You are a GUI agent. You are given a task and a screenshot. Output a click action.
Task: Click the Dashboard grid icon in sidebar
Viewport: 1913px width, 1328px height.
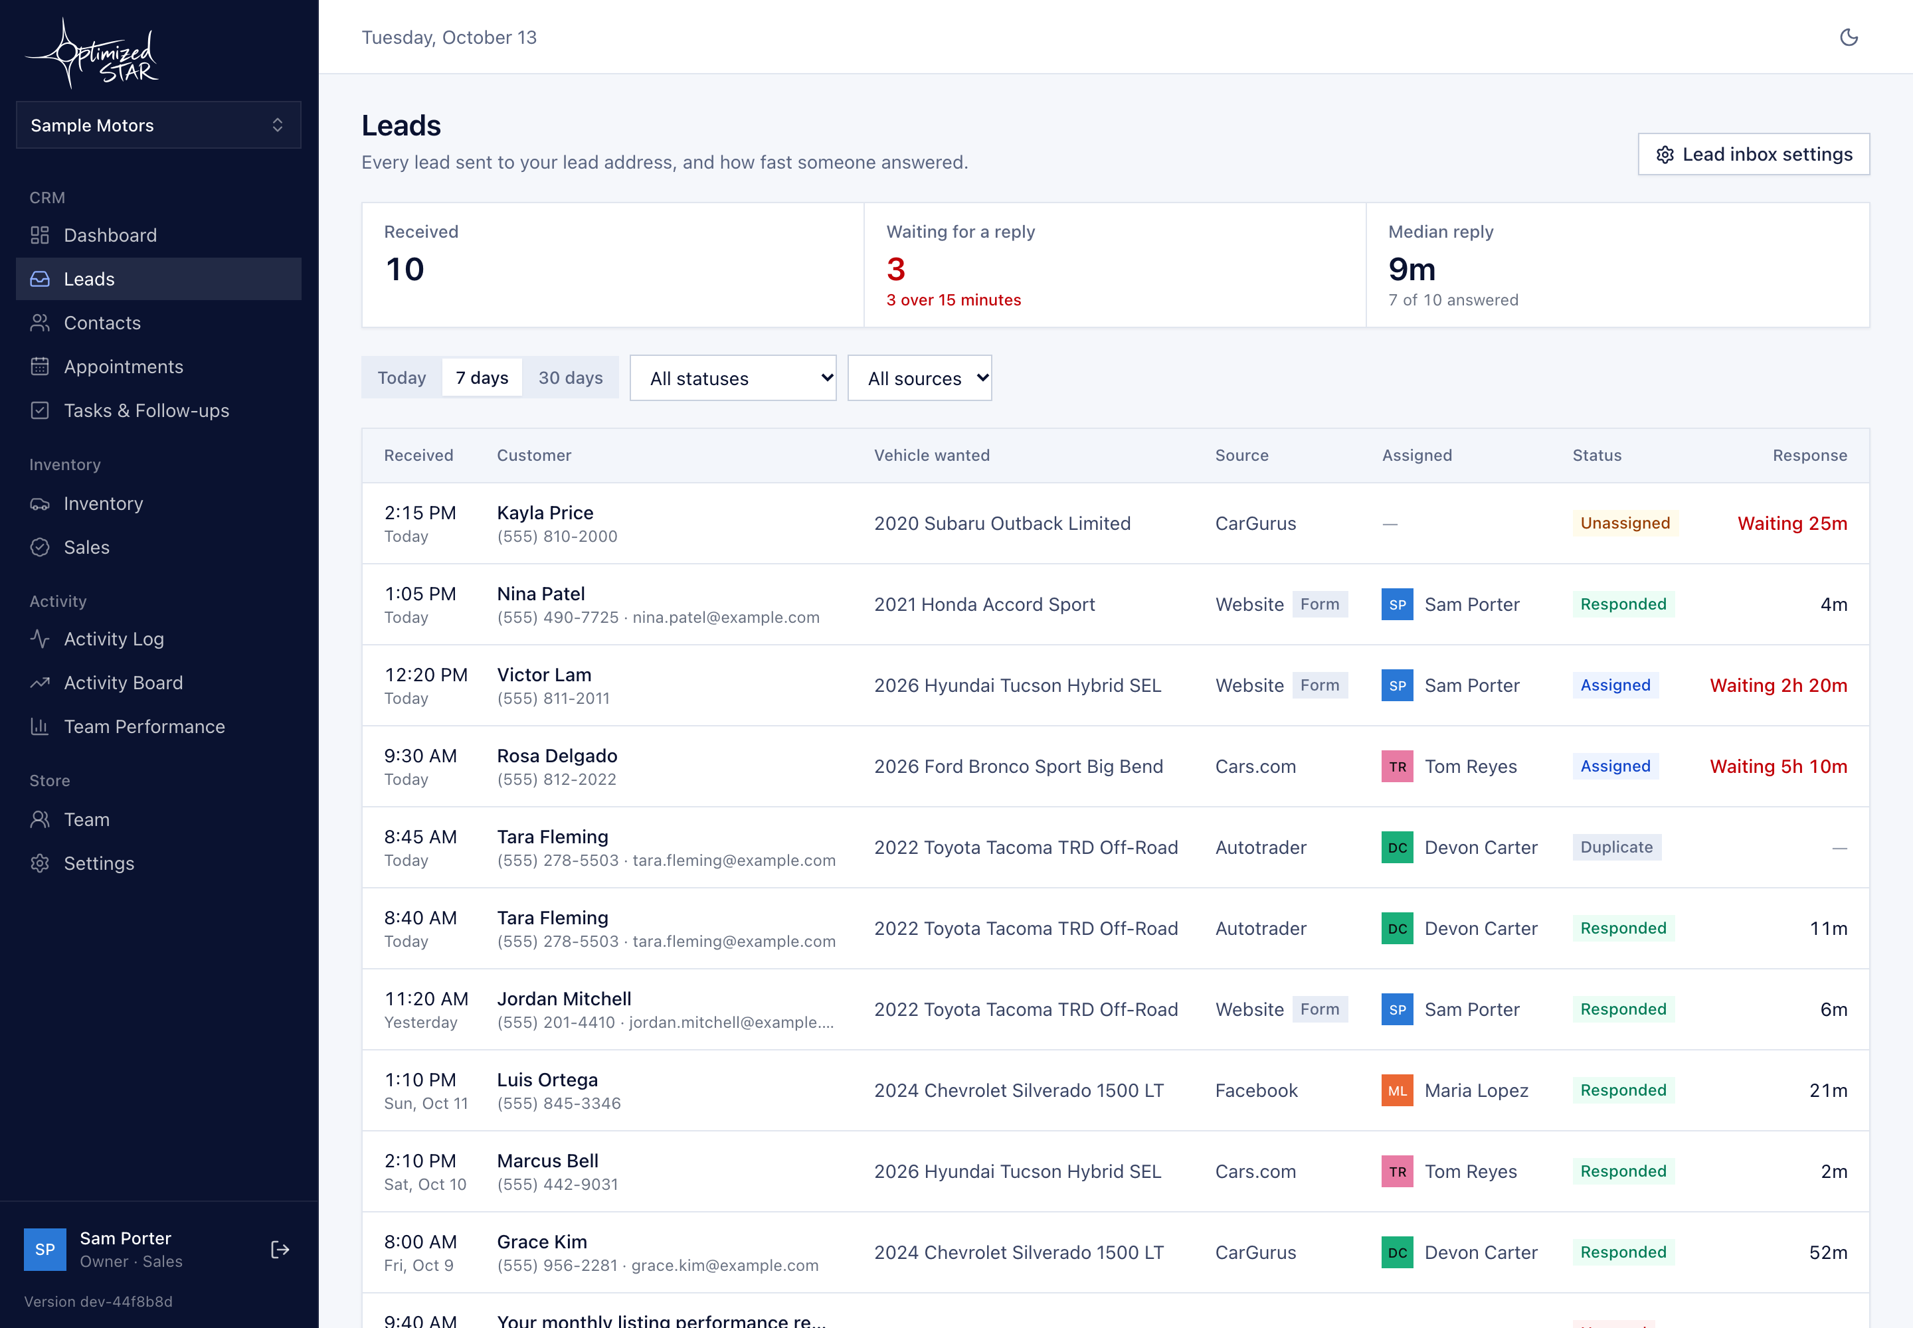point(40,236)
